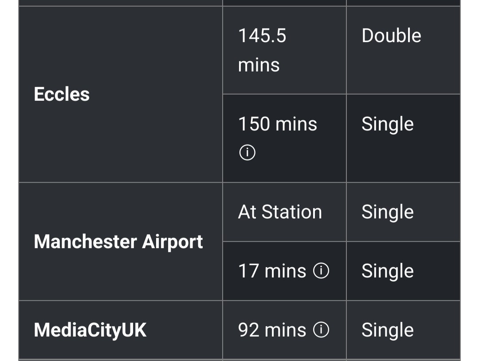Click the Manchester Airport destination label
The width and height of the screenshot is (479, 361).
coord(118,242)
